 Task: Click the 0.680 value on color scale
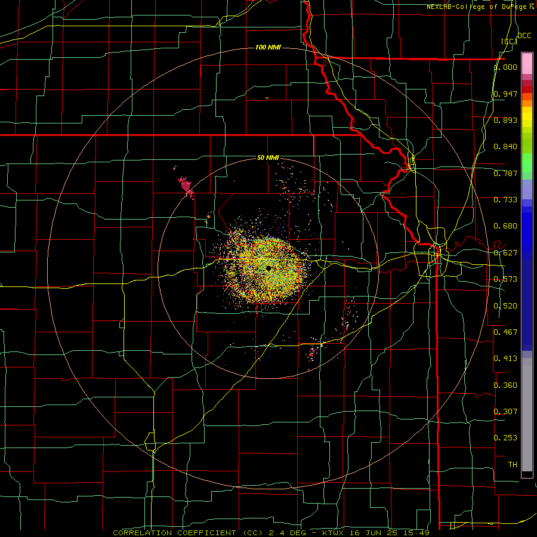coord(506,226)
